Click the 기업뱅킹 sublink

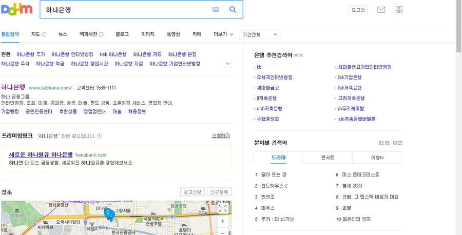pos(10,112)
